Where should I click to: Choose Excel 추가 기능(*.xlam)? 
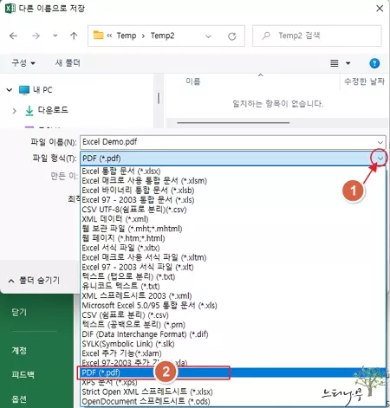[233, 353]
